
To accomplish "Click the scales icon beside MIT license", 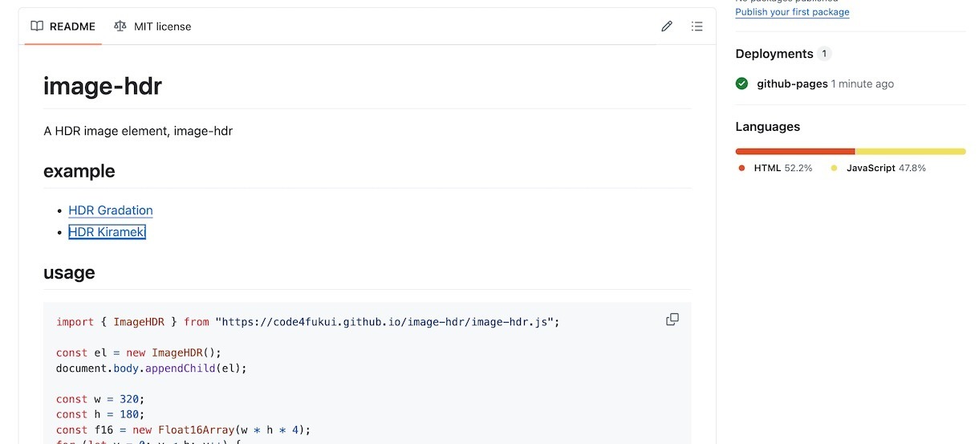I will point(120,26).
